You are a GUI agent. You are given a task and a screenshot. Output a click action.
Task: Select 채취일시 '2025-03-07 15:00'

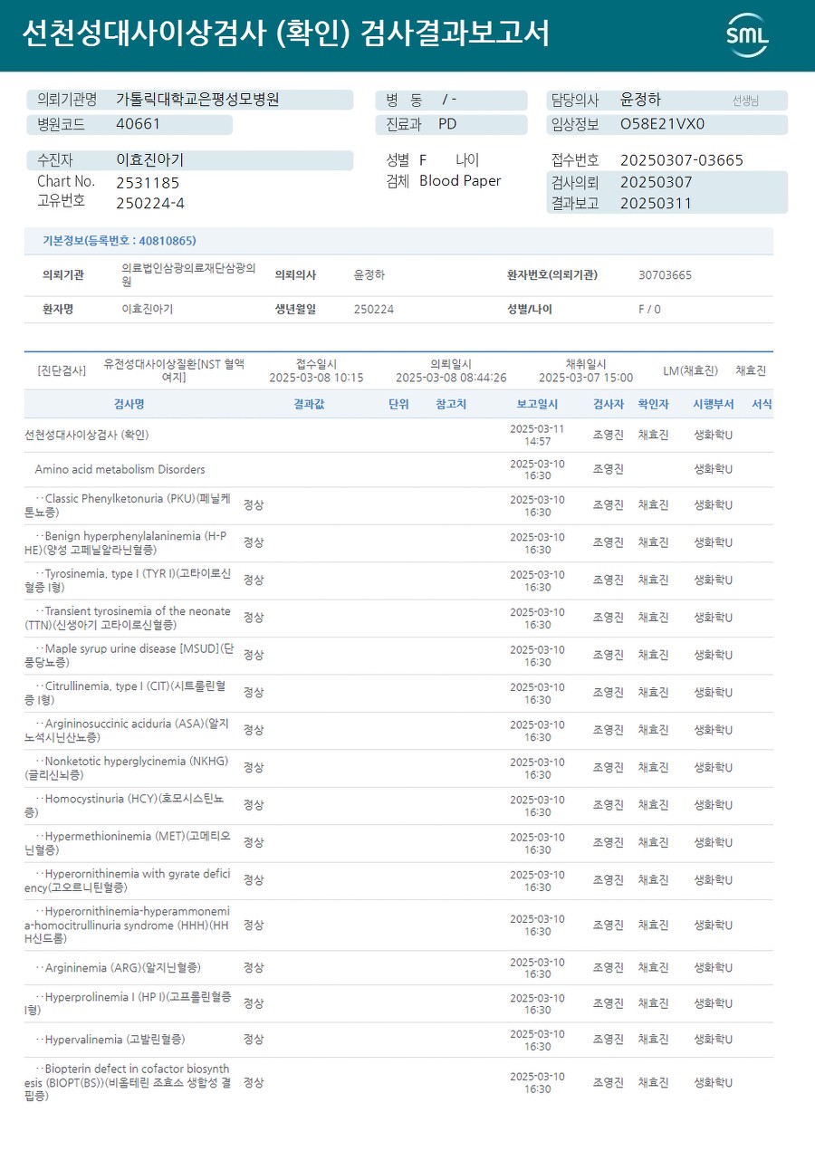586,378
